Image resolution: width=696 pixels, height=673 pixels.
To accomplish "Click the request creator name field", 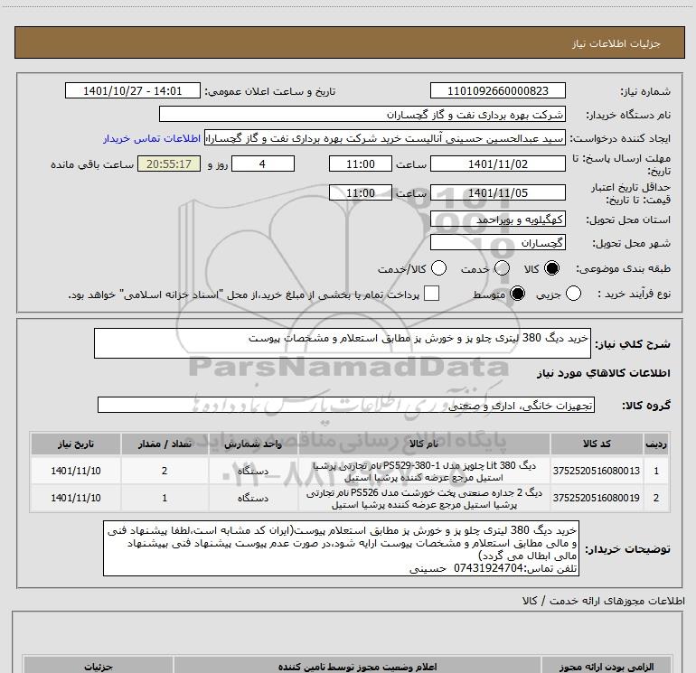I will pyautogui.click(x=385, y=138).
